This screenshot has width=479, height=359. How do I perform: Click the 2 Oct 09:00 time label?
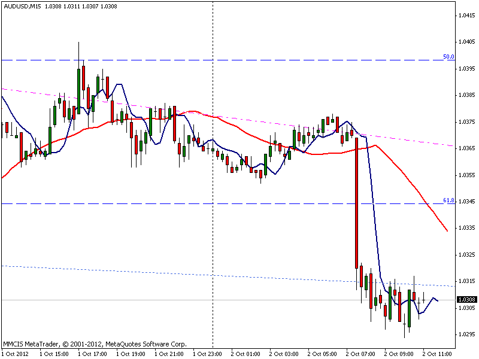[x=399, y=354]
